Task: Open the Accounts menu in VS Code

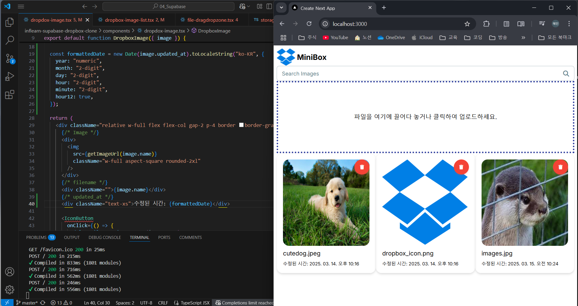Action: click(10, 272)
